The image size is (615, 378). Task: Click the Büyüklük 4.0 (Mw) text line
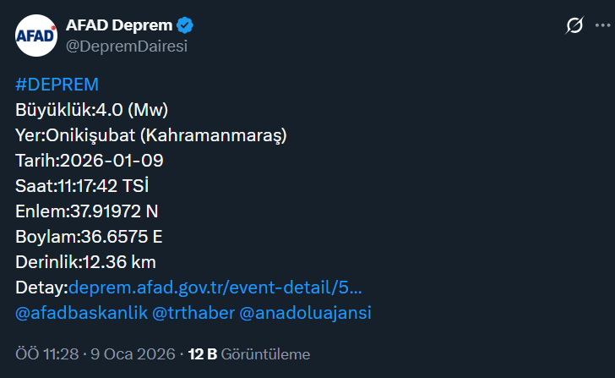point(92,110)
